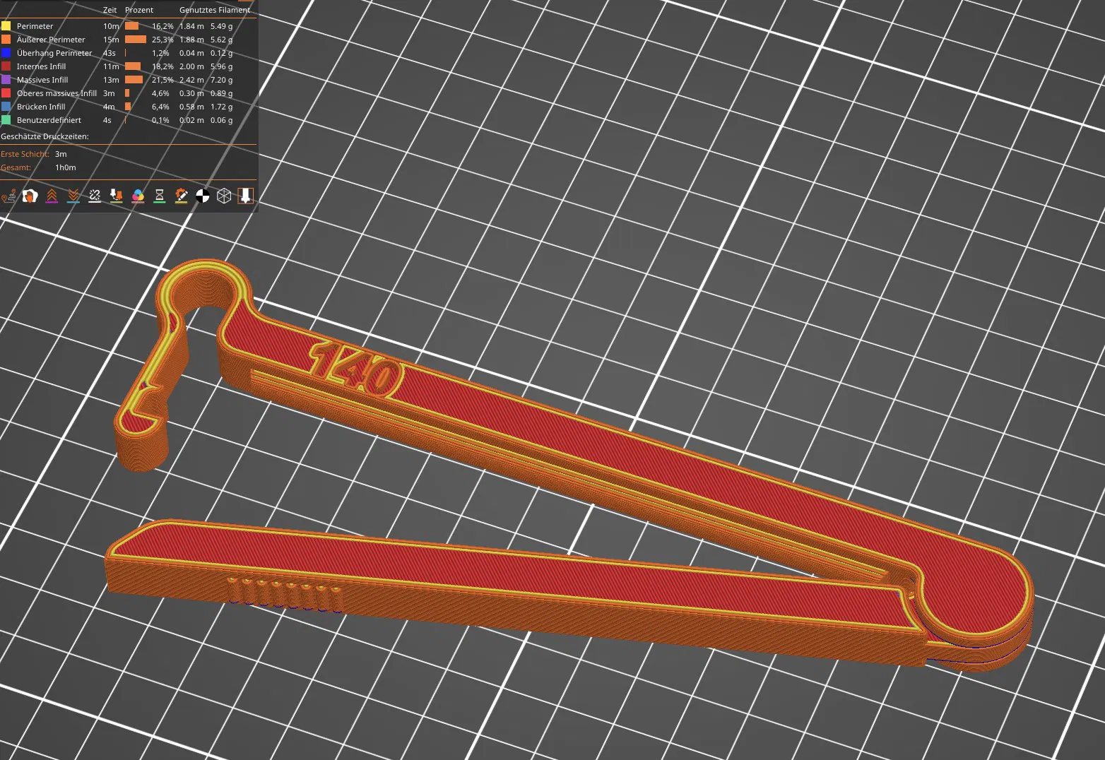This screenshot has height=760, width=1105.
Task: Click the 16,2% Perimeter percentage value
Action: tap(162, 26)
